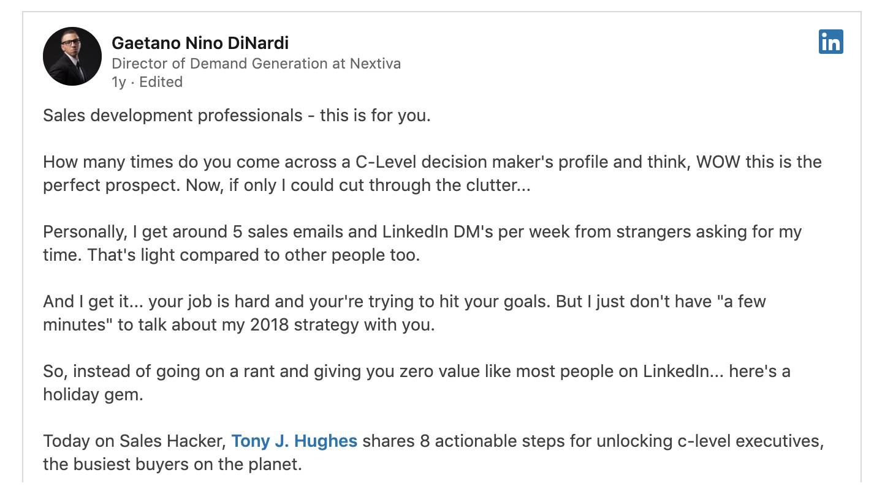The height and width of the screenshot is (497, 874).
Task: Click the line "Sales development professionals - this is for you."
Action: coord(237,116)
